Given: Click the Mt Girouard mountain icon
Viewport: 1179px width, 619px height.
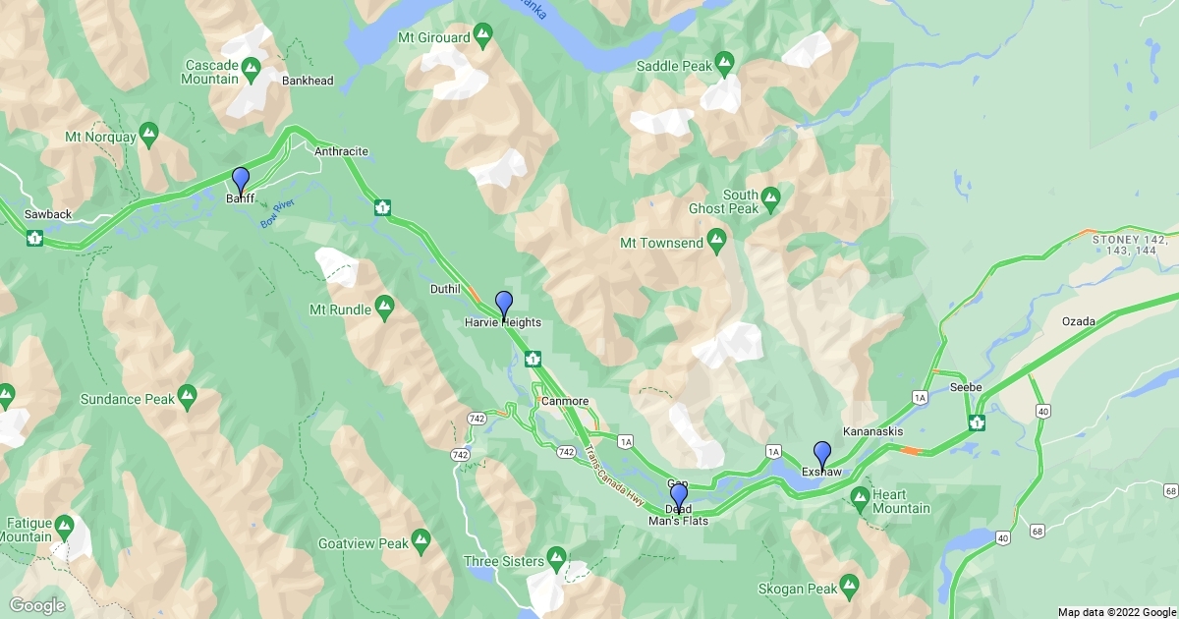Looking at the screenshot, I should point(482,38).
